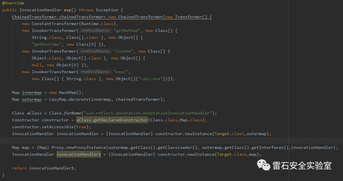Screen dimensions: 343x181
Task: Click the throws keyword
Action: tap(86, 10)
